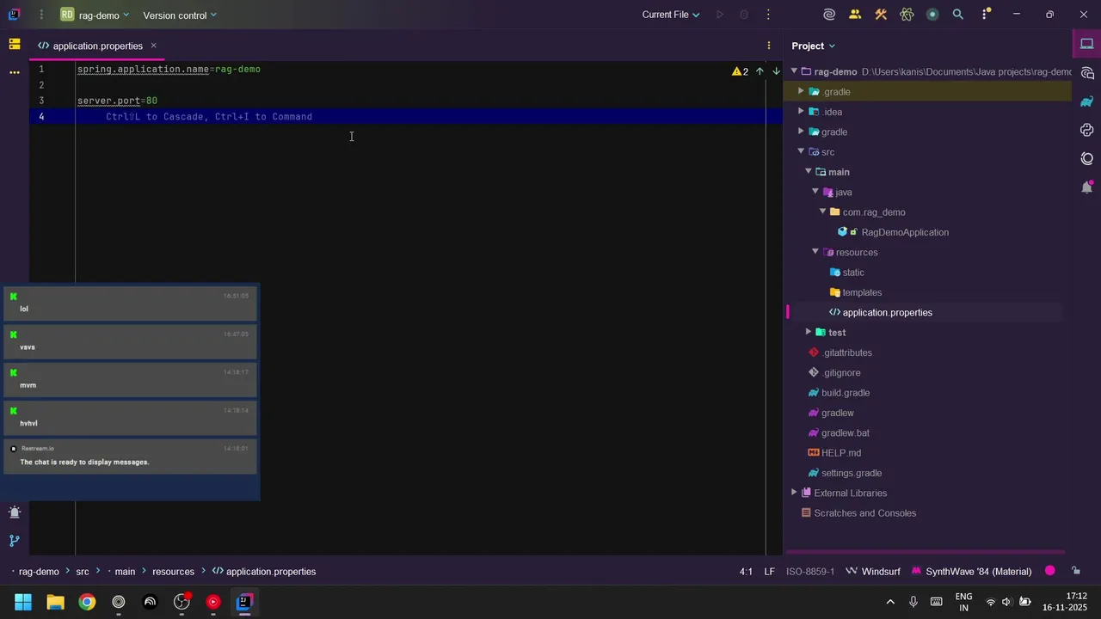Collapse the java folder
The image size is (1101, 619).
[815, 192]
